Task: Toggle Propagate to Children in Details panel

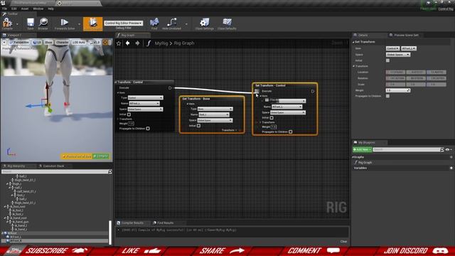Action: 387,96
